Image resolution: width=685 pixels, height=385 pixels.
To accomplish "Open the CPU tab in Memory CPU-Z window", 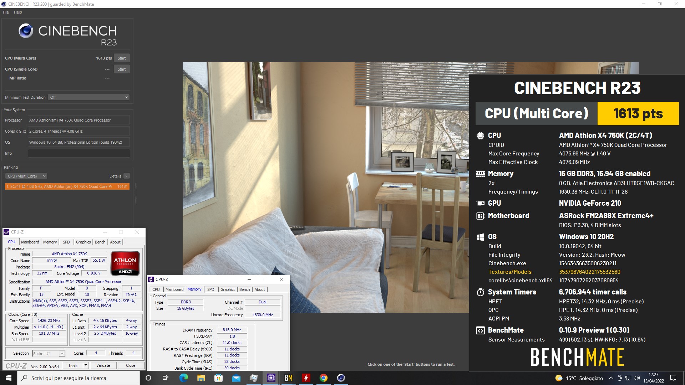I will pyautogui.click(x=156, y=289).
